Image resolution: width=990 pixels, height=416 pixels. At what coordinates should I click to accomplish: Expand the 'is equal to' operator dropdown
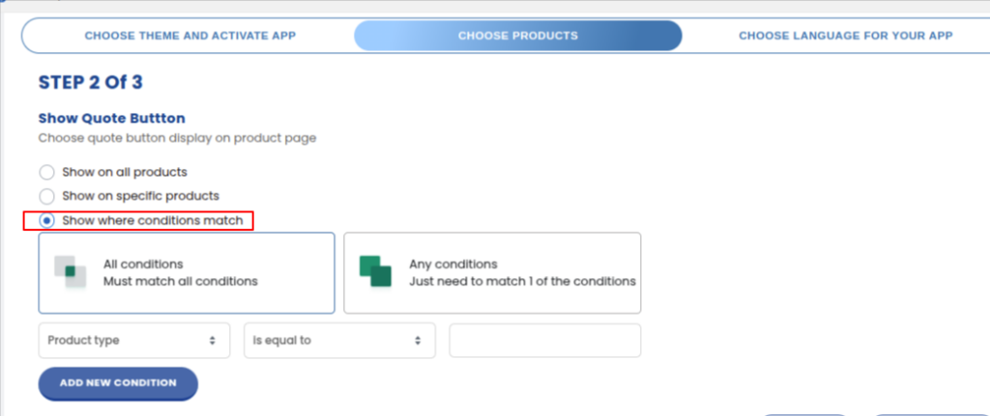338,341
